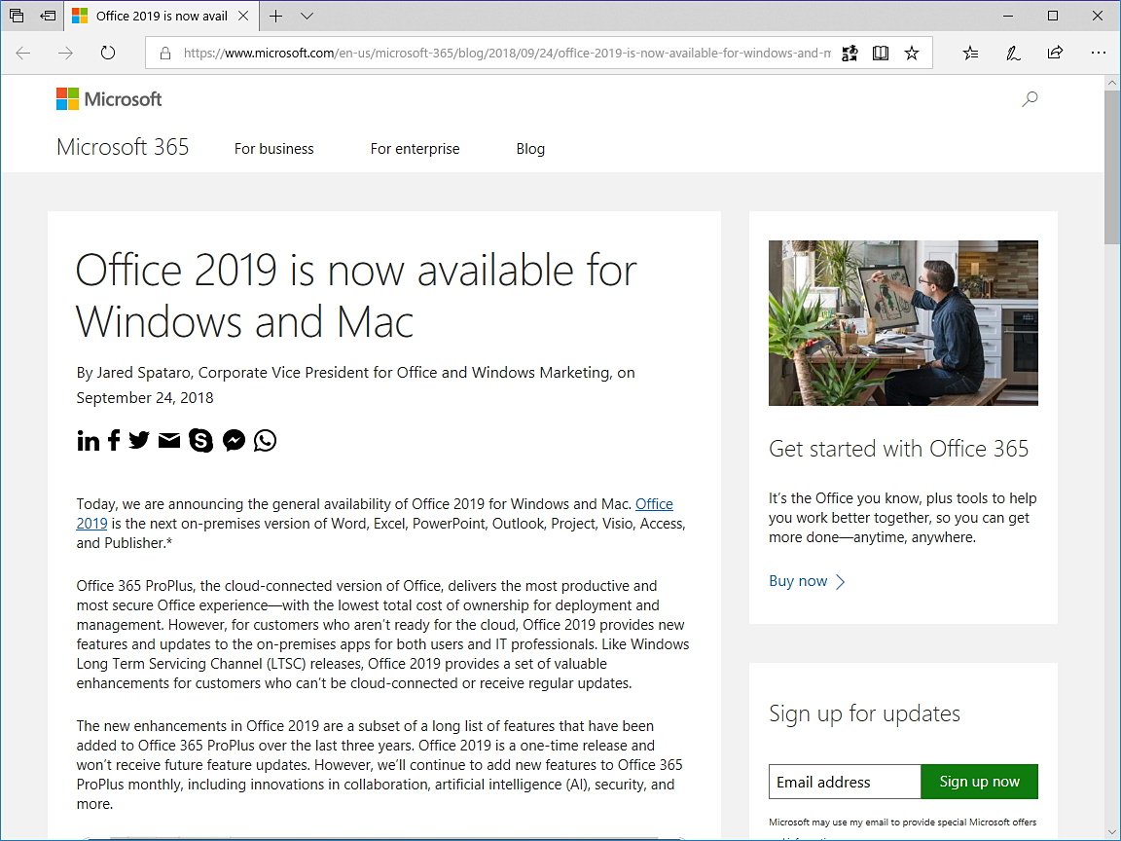
Task: Share article on Facebook
Action: [114, 441]
